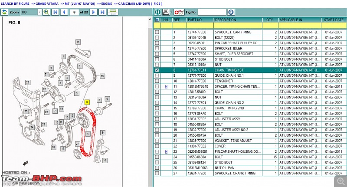Sort by the START DATE column header
This screenshot has width=347, height=187.
pyautogui.click(x=334, y=20)
